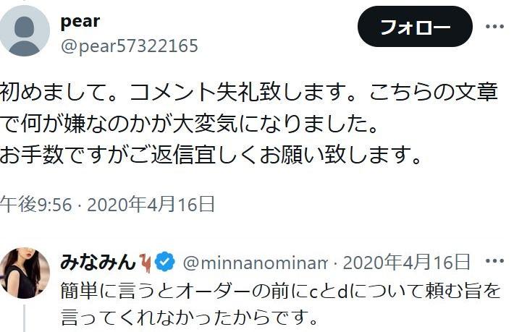The image size is (514, 332).
Task: Open more options on みなみん's reply
Action: [494, 261]
